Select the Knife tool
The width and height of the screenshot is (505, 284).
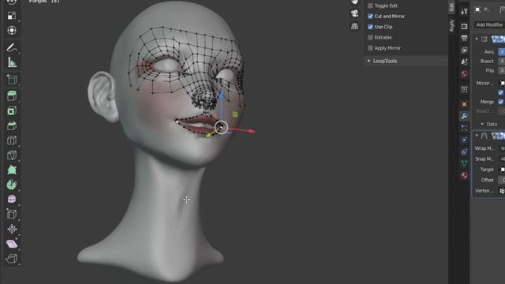tap(12, 155)
